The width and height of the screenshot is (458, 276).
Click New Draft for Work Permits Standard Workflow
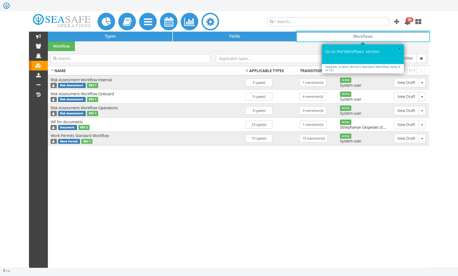(x=406, y=139)
